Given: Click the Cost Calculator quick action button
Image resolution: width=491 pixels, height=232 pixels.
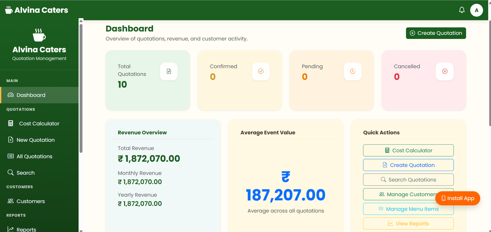Looking at the screenshot, I should (408, 150).
